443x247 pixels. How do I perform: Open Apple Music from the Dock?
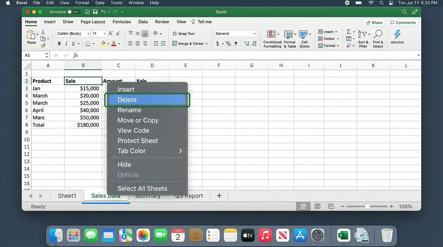pos(265,235)
